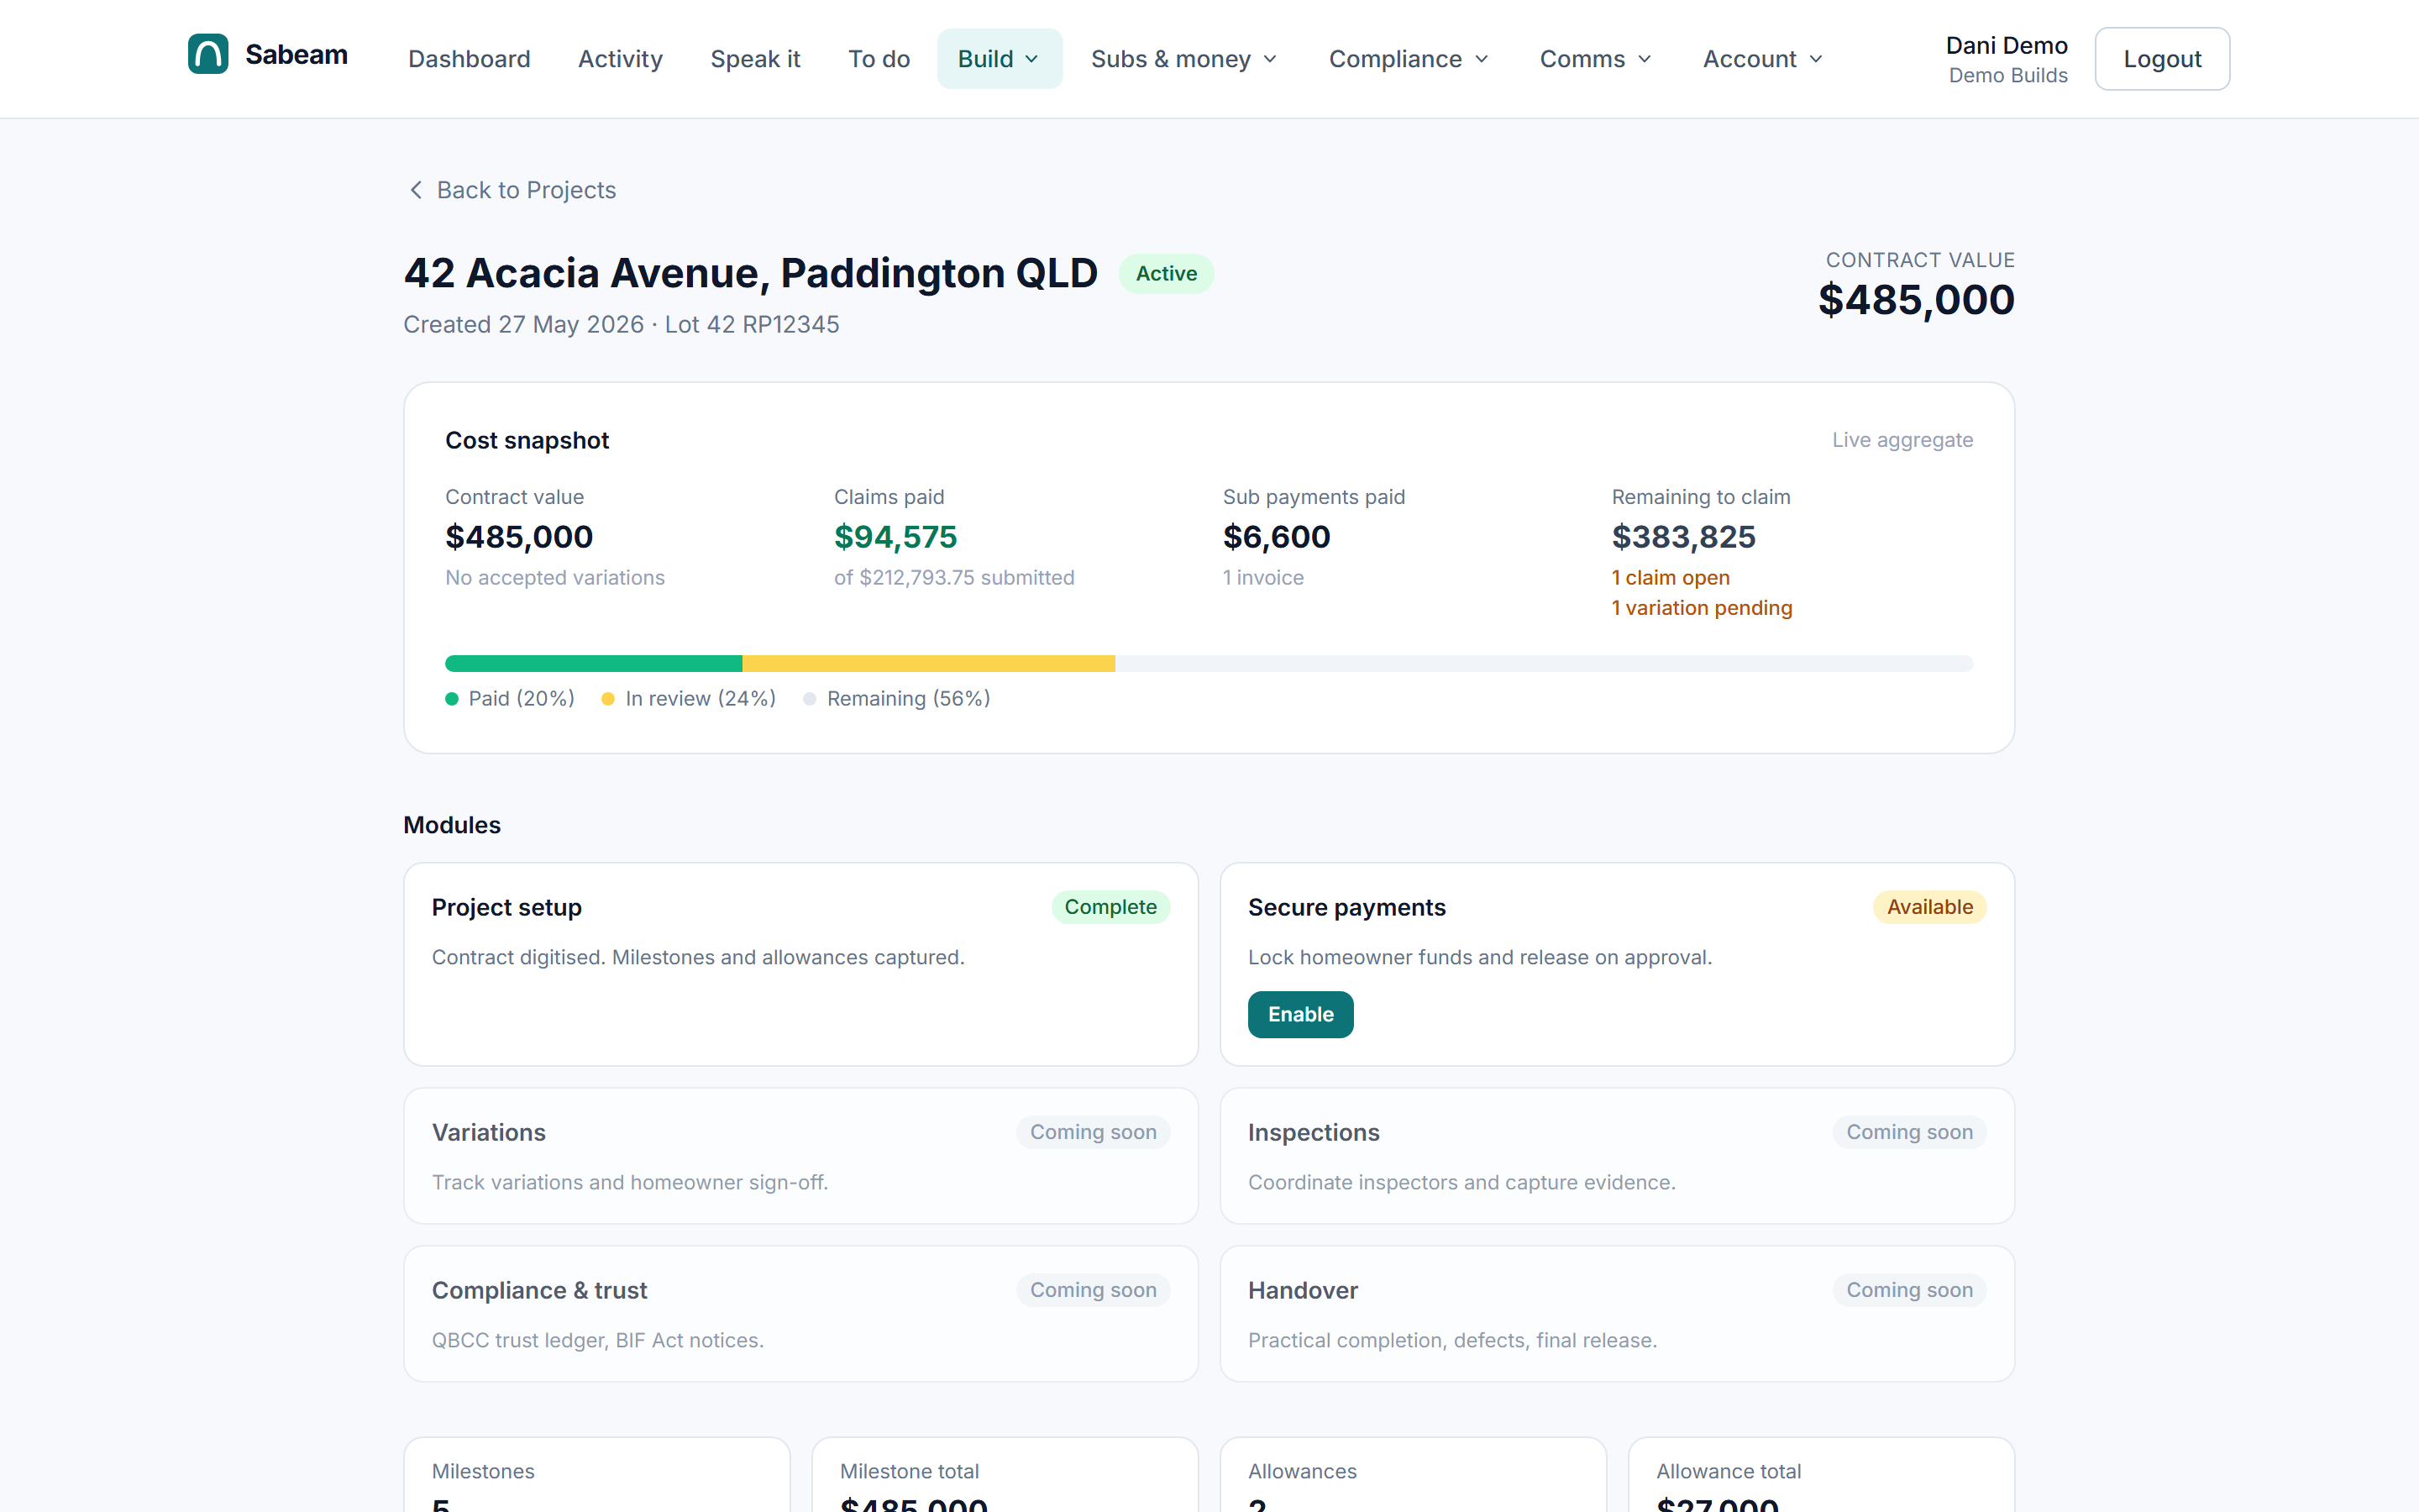This screenshot has height=1512, width=2419.
Task: Click the Active status badge
Action: tap(1166, 274)
